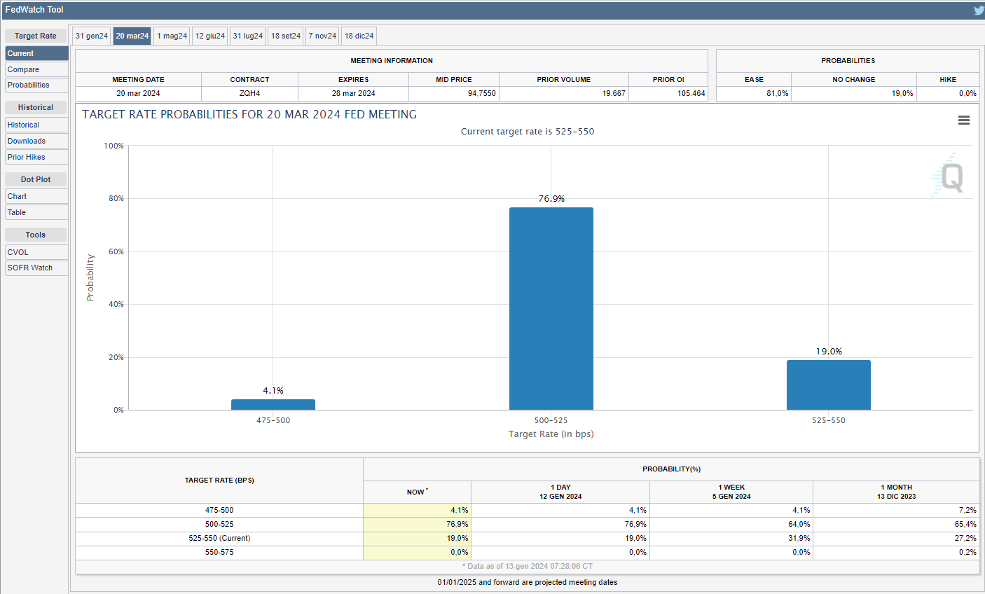Open the 12 giu24 meeting tab

pyautogui.click(x=210, y=36)
